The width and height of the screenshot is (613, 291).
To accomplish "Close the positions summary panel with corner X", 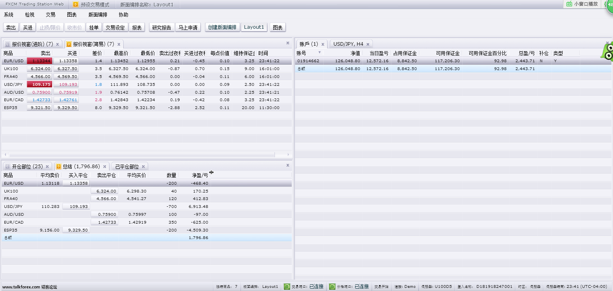I will click(x=288, y=165).
